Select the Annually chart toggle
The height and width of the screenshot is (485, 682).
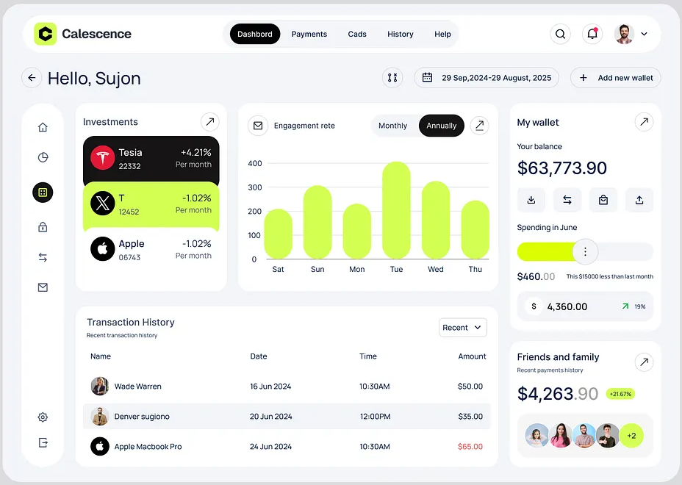click(442, 126)
